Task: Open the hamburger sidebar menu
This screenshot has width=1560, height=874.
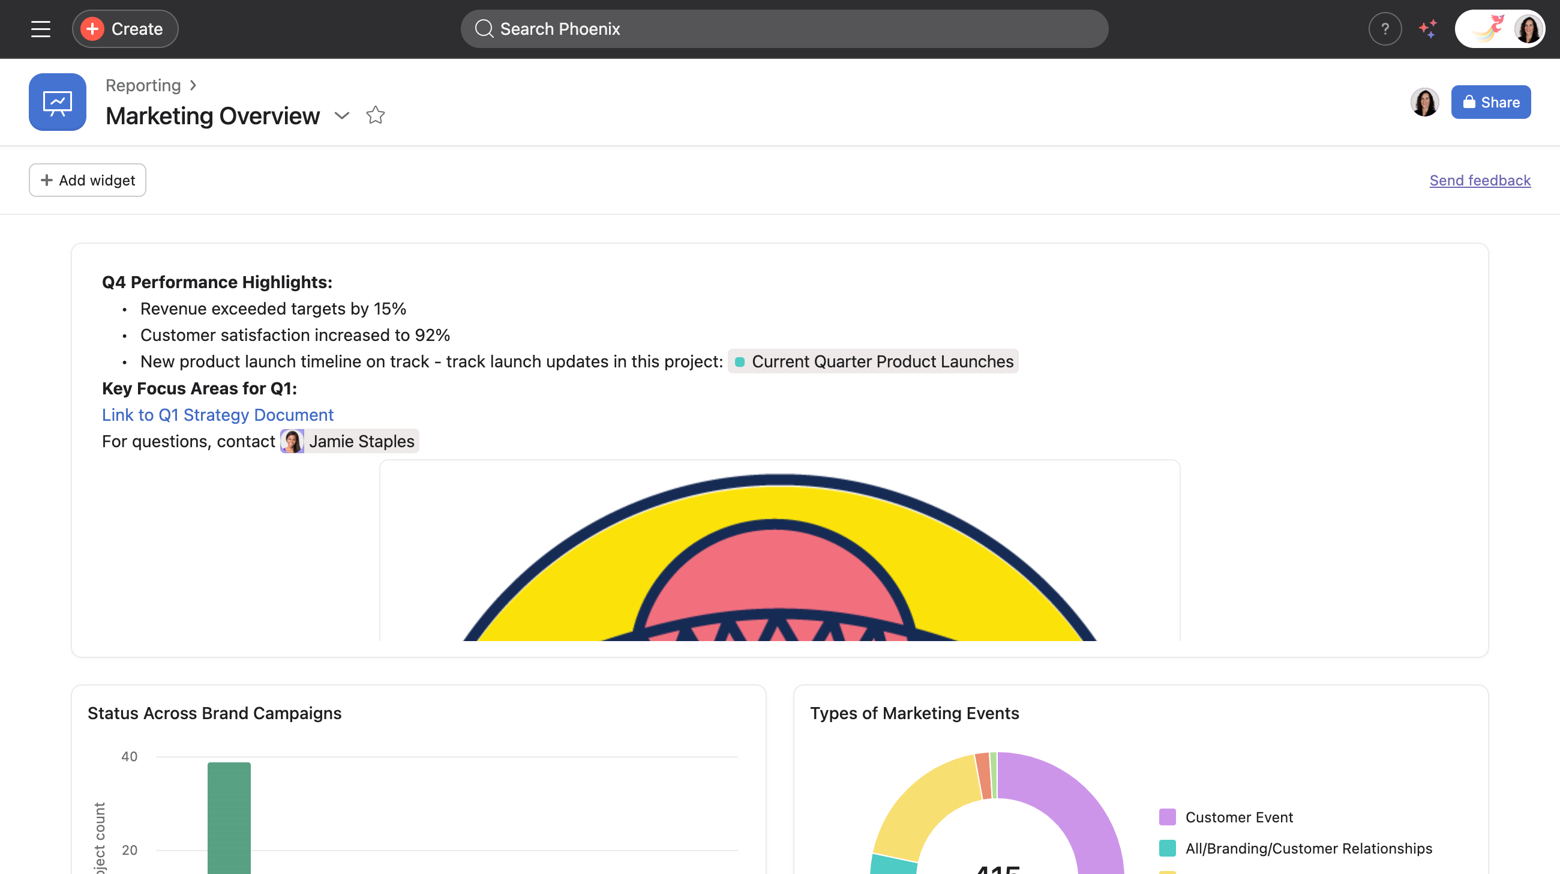Action: (40, 28)
